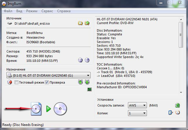Open the disc image information icon
Viewport: 188px width, 130px height.
[80, 60]
